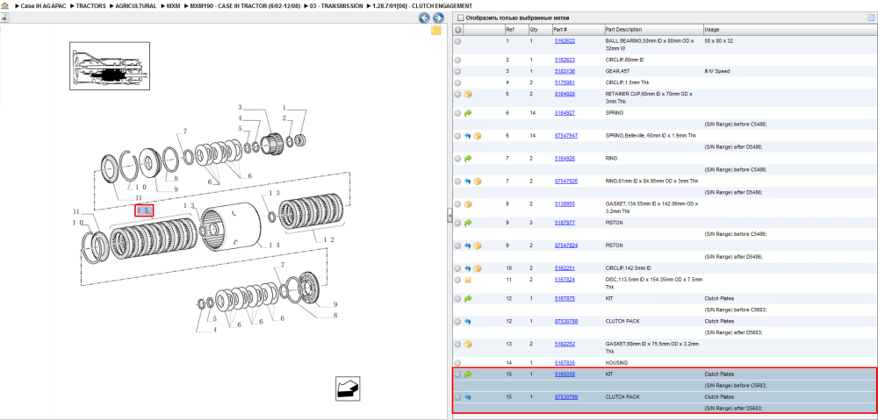Click the transmission overview thumbnail
Screen dimensions: 878x420
[x=109, y=66]
